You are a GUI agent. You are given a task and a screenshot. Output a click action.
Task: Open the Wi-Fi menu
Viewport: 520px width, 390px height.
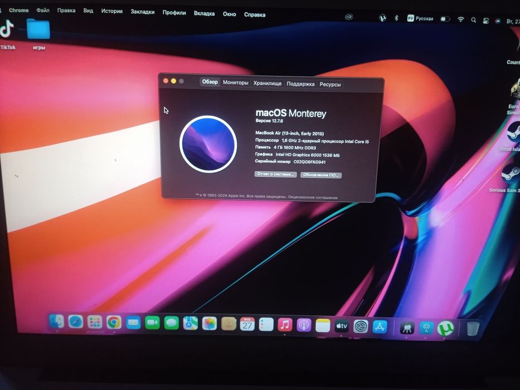[460, 19]
